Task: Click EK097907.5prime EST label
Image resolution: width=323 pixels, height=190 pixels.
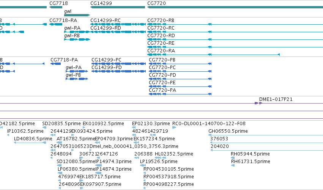Action: point(101,185)
